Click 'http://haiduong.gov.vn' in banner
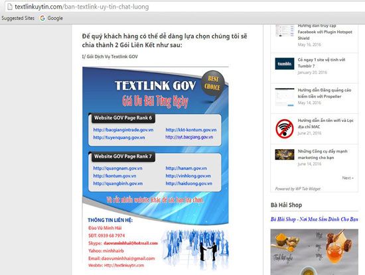Image resolution: width=365 pixels, height=275 pixels. (188, 184)
